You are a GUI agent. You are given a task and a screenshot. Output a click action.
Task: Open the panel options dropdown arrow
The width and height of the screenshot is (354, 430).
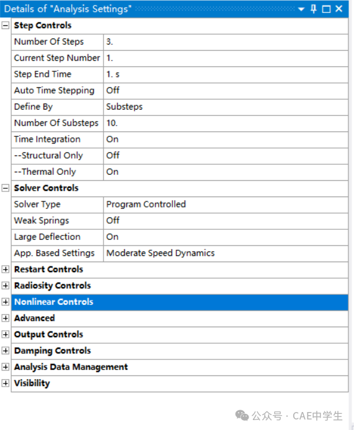pyautogui.click(x=301, y=9)
